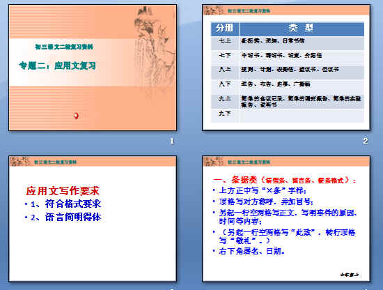This screenshot has width=383, height=290.
Task: Click the subtitle above '专题二' on slide 1
Action: click(64, 47)
